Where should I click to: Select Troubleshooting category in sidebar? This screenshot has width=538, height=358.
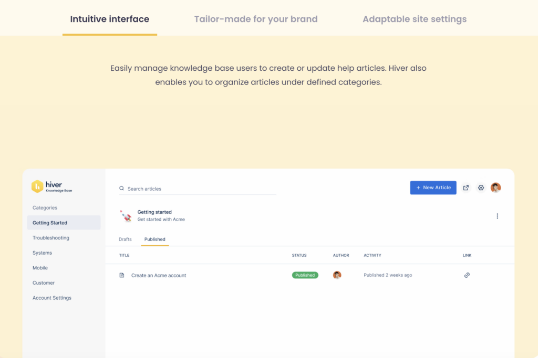tap(51, 238)
